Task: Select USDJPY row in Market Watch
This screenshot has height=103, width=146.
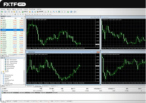Action: click(12, 20)
